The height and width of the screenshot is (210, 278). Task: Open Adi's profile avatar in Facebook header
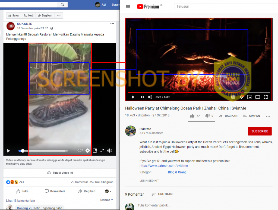click(x=97, y=5)
